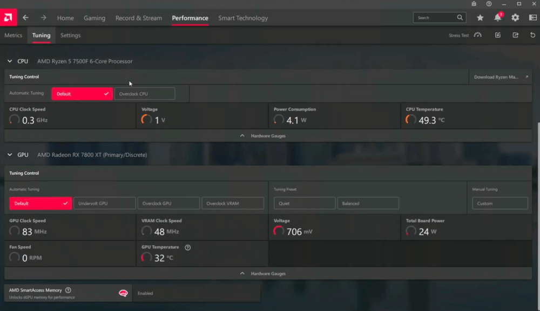Click the AMD logo icon
Viewport: 540px width, 311px height.
(8, 17)
